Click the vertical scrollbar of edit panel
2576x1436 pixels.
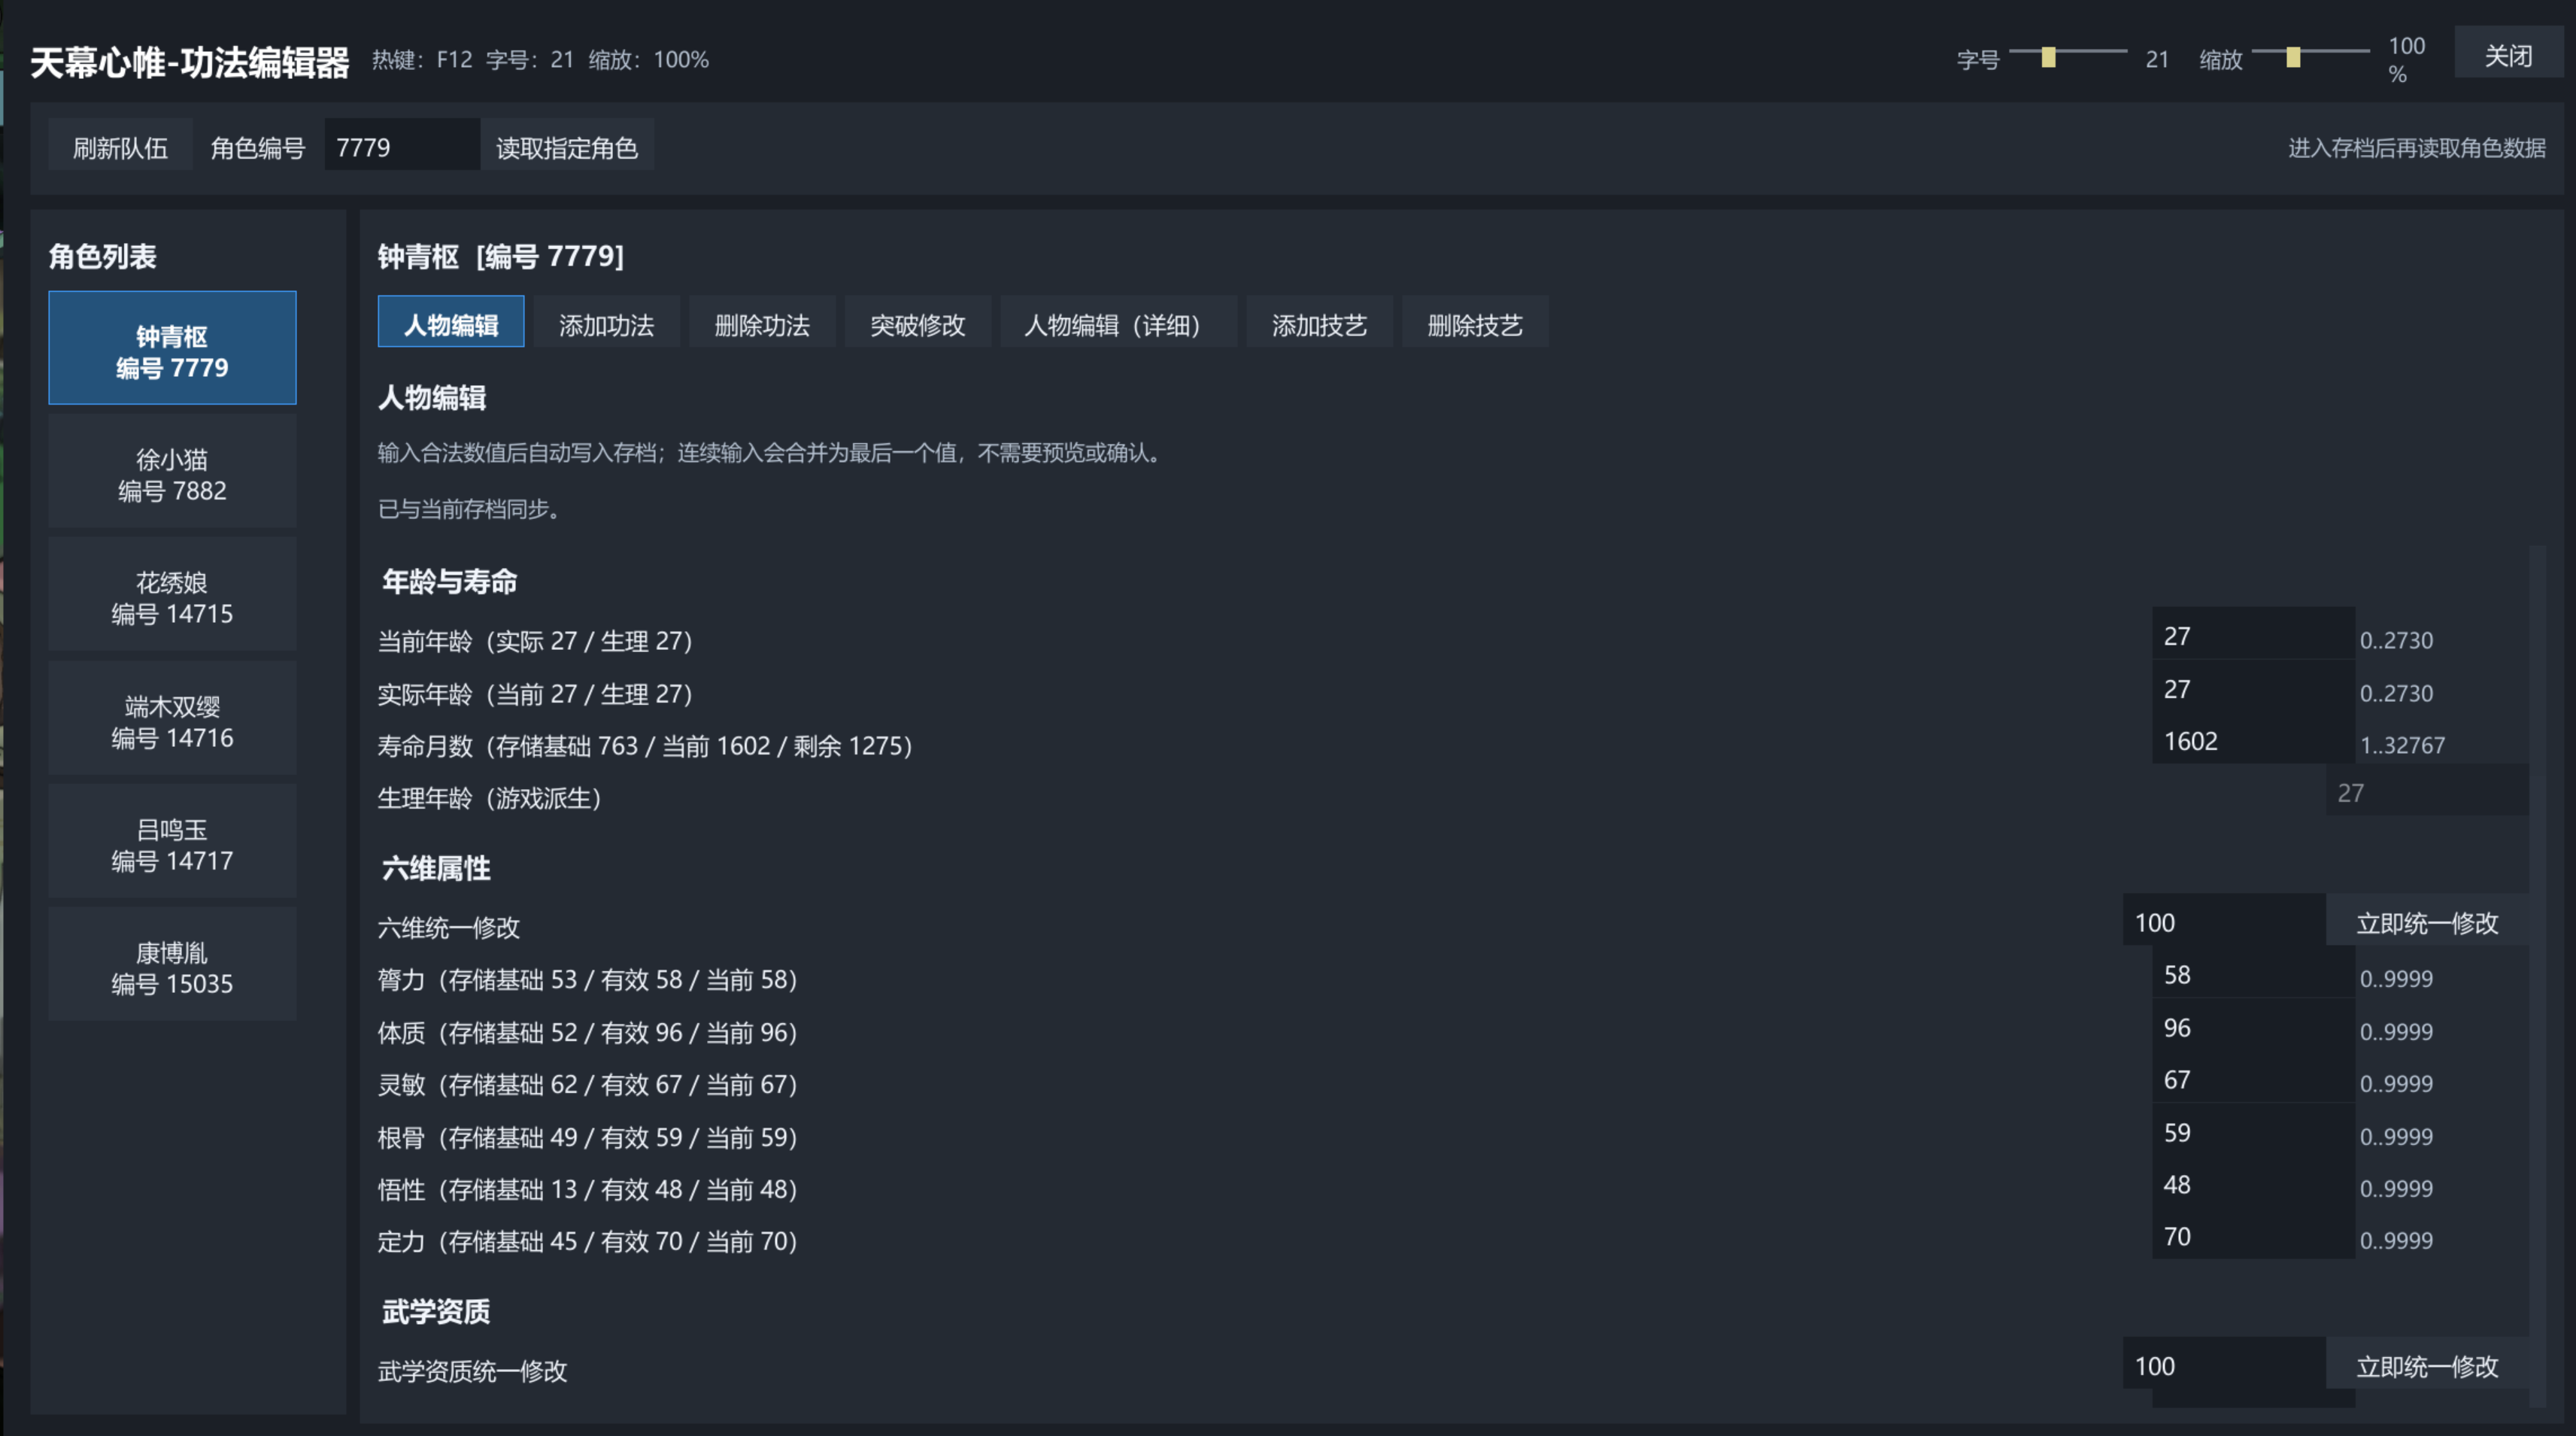click(2537, 975)
